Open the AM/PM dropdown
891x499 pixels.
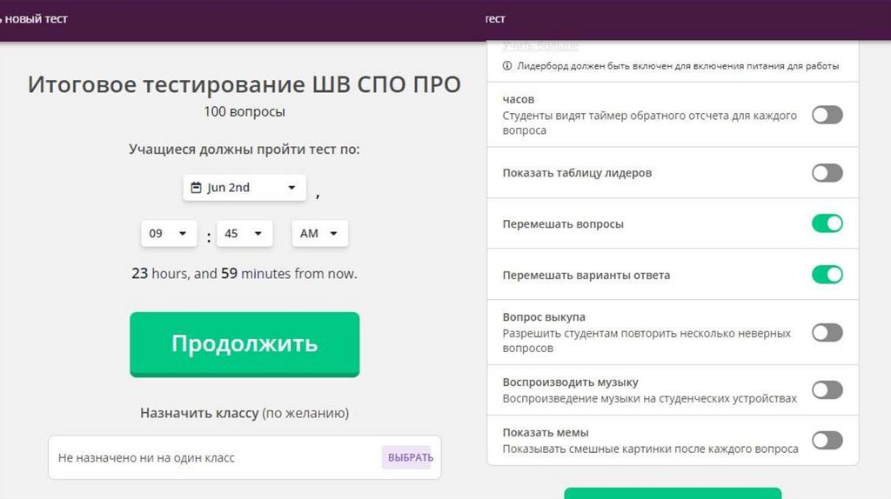coord(320,233)
